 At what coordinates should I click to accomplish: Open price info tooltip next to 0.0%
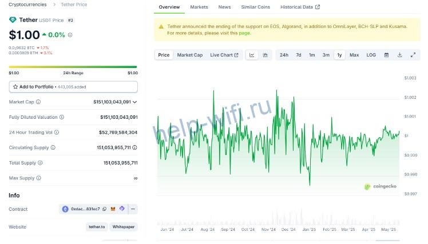tap(70, 35)
